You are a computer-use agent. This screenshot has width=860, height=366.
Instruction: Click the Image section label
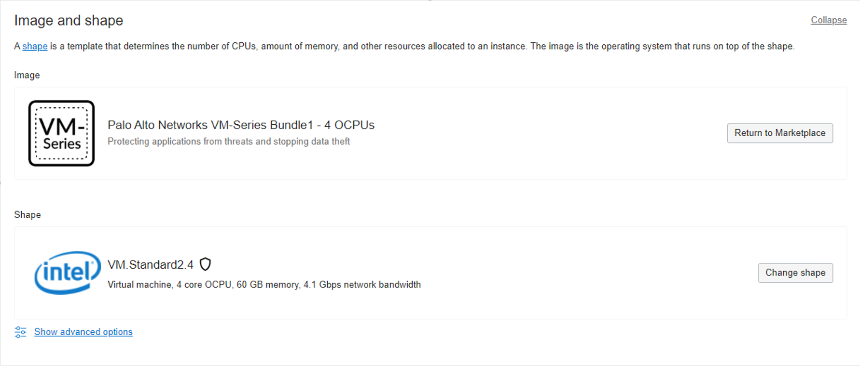[x=27, y=75]
